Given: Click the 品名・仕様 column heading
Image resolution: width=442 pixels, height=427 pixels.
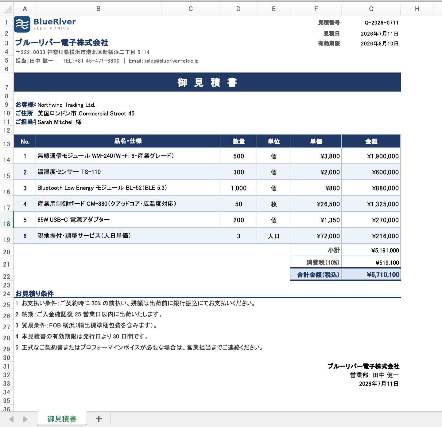Looking at the screenshot, I should 128,141.
